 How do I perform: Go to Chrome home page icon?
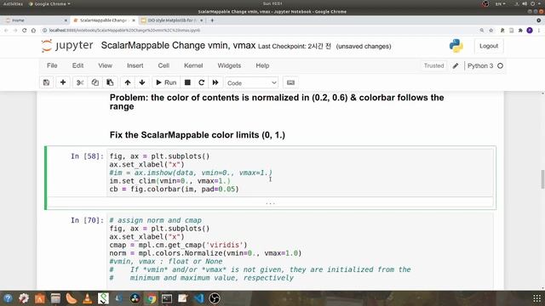(33, 31)
